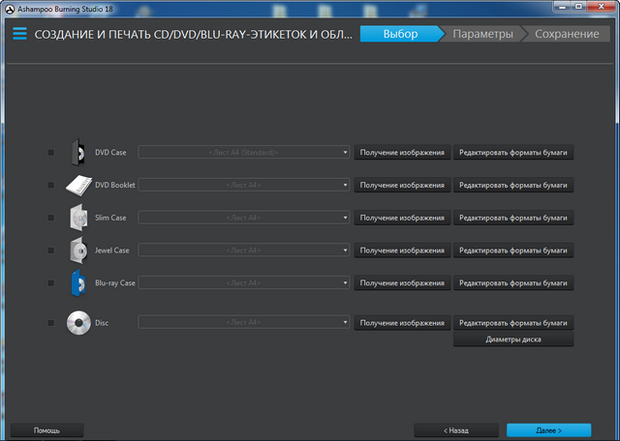This screenshot has width=620, height=441.
Task: Click Редактировать форматы бумаги for Disc
Action: (513, 323)
